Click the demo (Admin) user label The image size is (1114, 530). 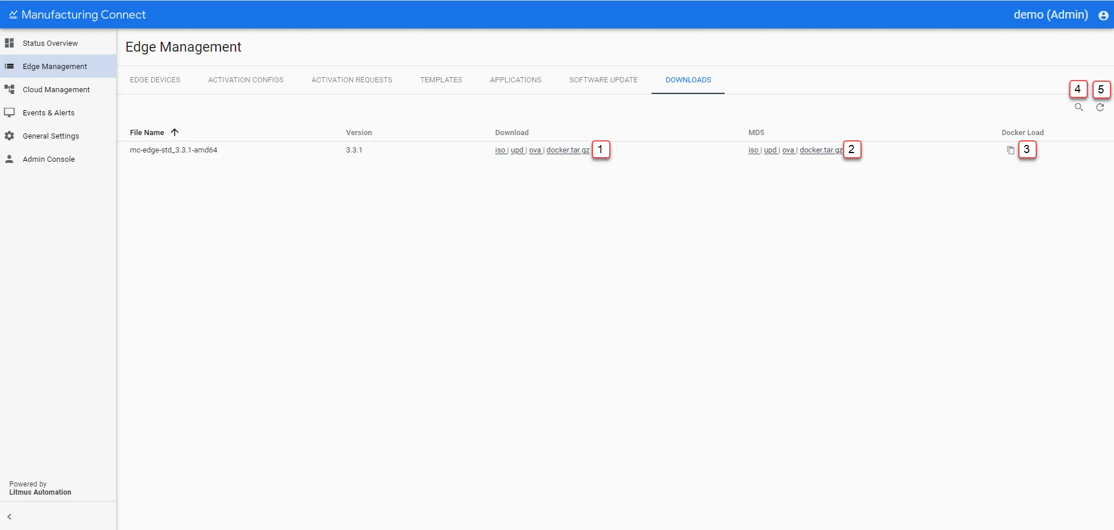[x=1051, y=15]
